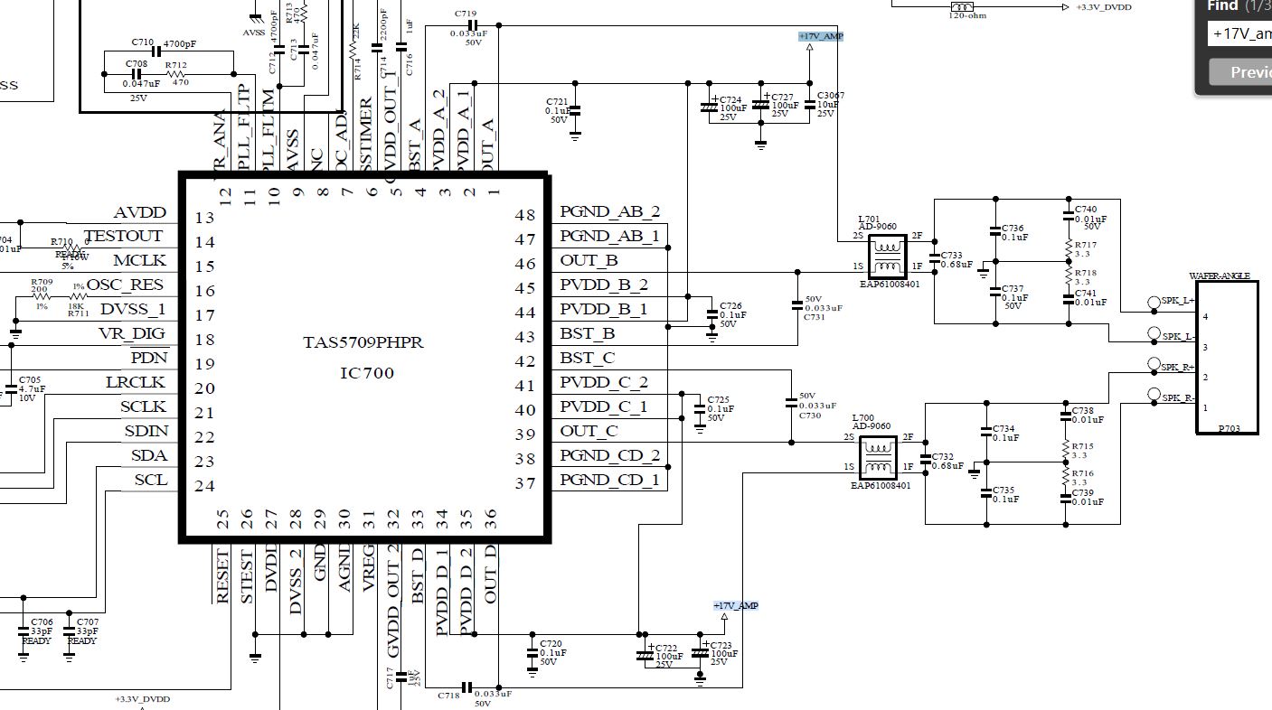Click the OUT_B pin 46 label
This screenshot has width=1272, height=710.
589,260
